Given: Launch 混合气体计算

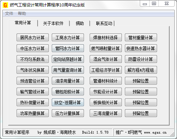Looking at the screenshot, I should [106, 59].
